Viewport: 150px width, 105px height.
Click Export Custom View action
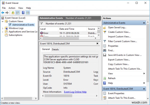pos(119,59)
